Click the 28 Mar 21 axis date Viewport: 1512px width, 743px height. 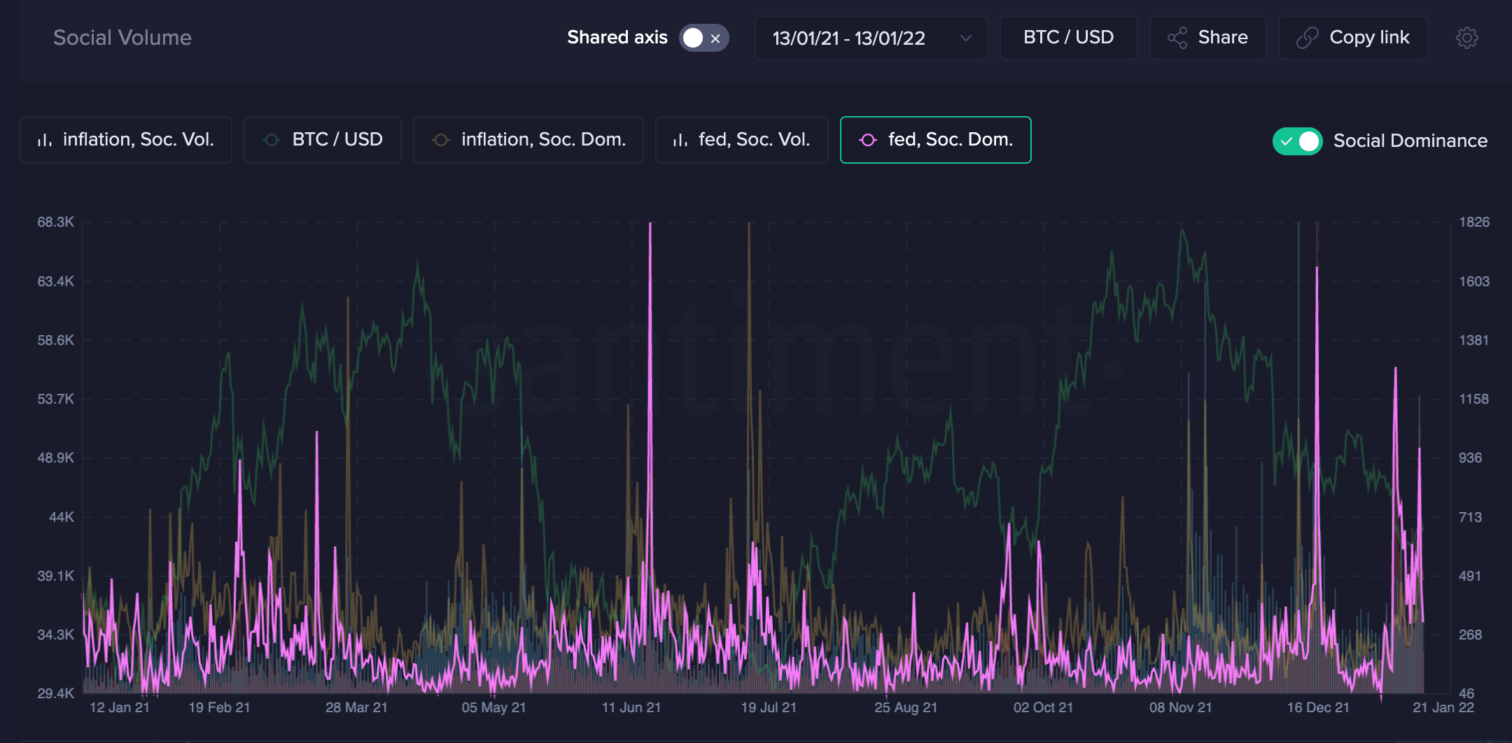pos(356,707)
